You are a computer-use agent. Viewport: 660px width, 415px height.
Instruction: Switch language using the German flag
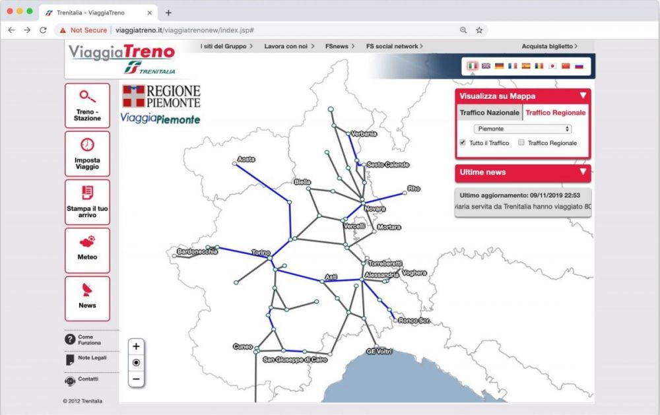498,66
